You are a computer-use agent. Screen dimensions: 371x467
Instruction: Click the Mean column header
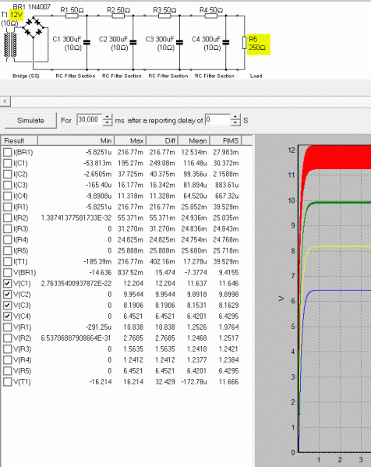pyautogui.click(x=194, y=140)
